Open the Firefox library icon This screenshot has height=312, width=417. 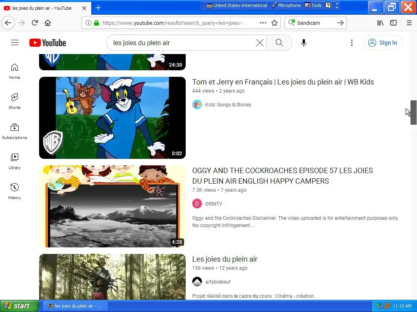tap(380, 23)
